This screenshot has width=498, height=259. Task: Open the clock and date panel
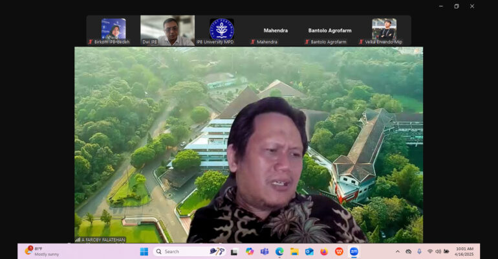pyautogui.click(x=464, y=251)
